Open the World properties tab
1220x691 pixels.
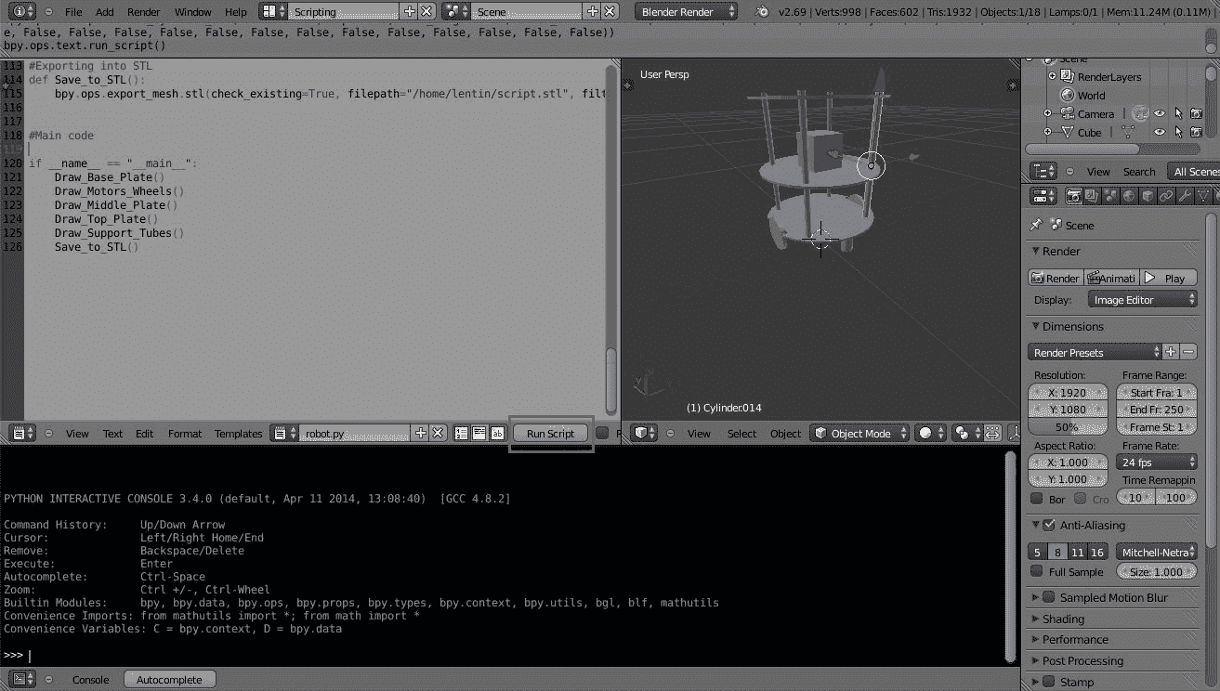[1129, 196]
